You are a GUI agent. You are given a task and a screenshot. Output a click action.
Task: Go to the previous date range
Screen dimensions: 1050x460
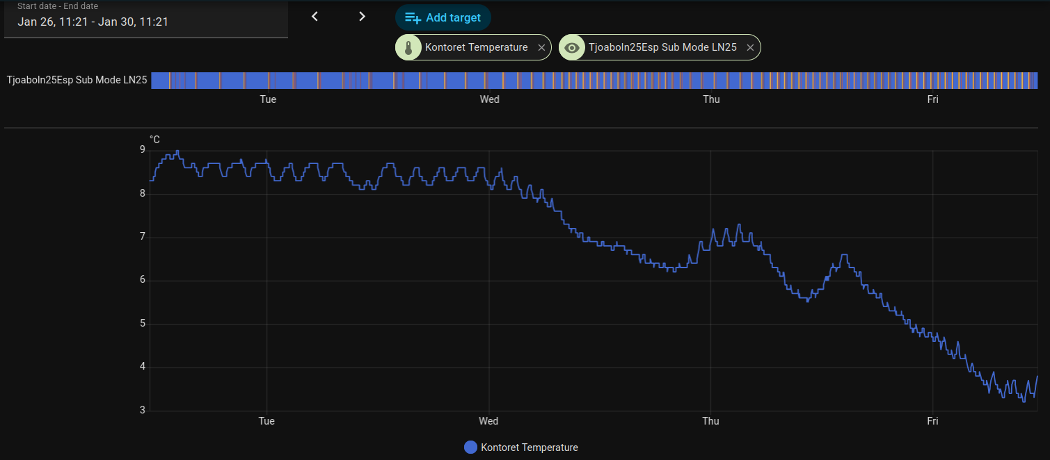coord(315,17)
